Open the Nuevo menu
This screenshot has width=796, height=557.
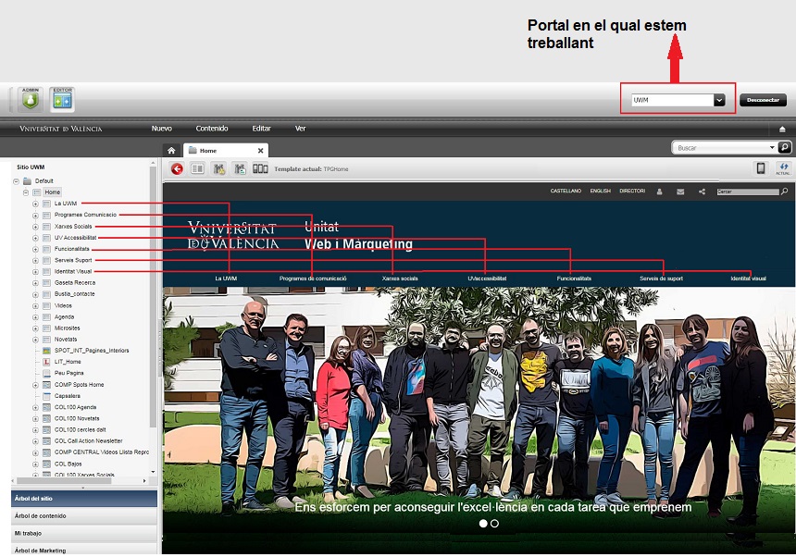click(162, 129)
